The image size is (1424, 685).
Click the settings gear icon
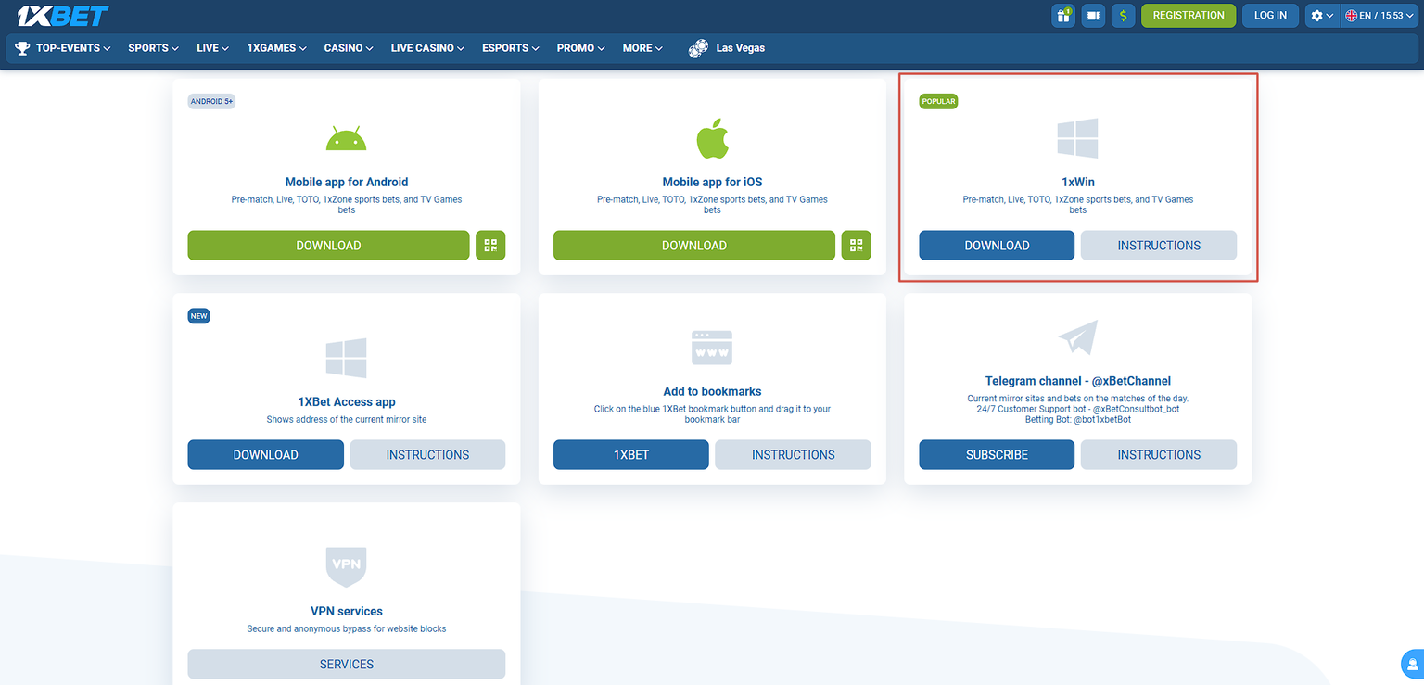coord(1316,16)
